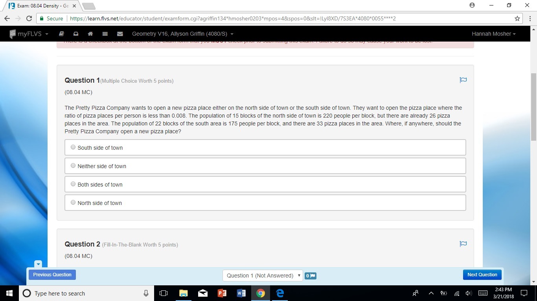
Task: Flag Question 2 for review
Action: (463, 244)
